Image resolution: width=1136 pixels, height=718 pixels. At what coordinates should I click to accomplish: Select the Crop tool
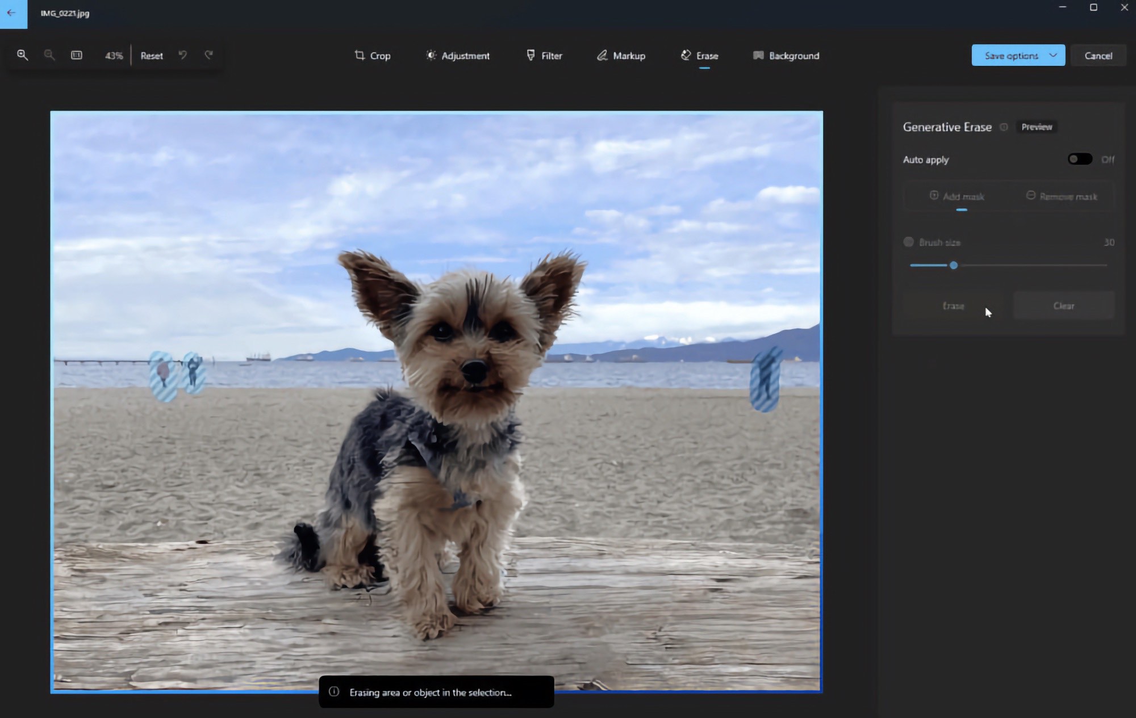[372, 56]
